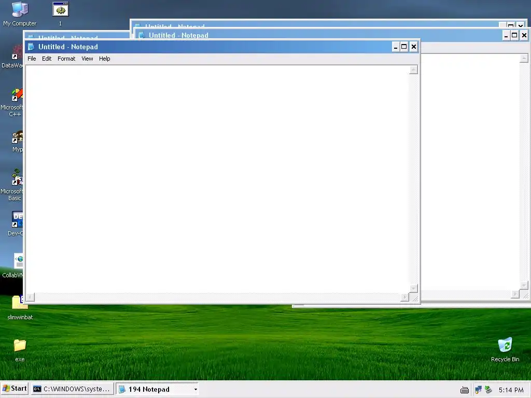Open the Start menu
The image size is (531, 398).
[x=15, y=389]
